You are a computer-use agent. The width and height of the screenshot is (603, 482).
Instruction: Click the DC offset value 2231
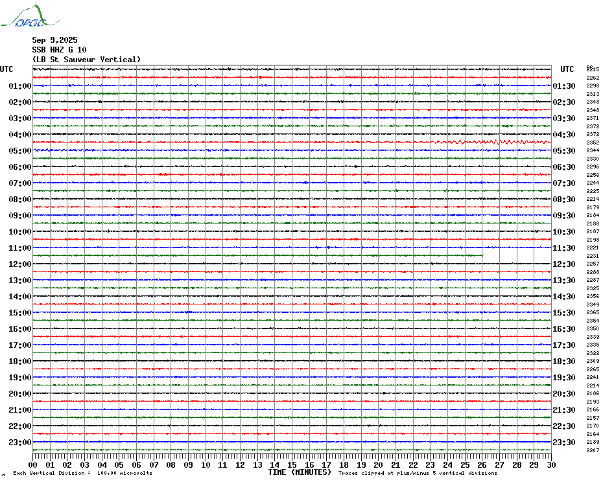pyautogui.click(x=593, y=256)
